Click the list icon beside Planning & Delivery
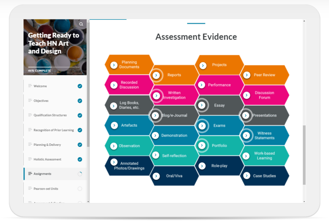This screenshot has height=222, width=329. [30, 145]
